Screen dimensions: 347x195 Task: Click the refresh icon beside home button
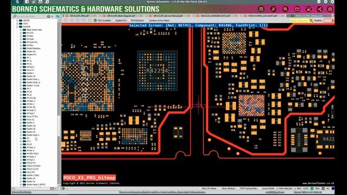tap(58, 16)
